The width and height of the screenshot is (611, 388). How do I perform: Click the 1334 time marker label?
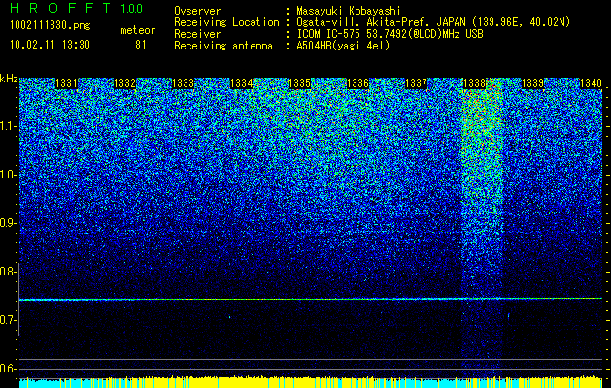click(241, 83)
